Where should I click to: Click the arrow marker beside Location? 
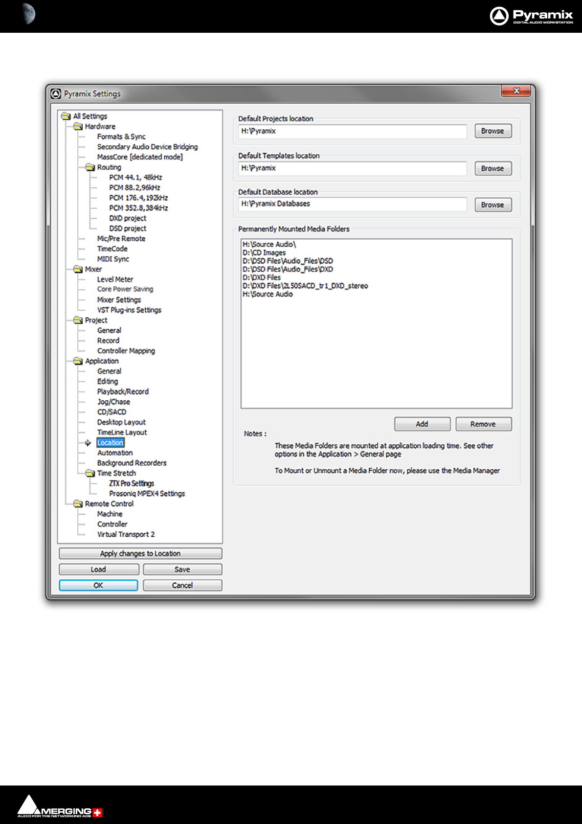pyautogui.click(x=88, y=443)
